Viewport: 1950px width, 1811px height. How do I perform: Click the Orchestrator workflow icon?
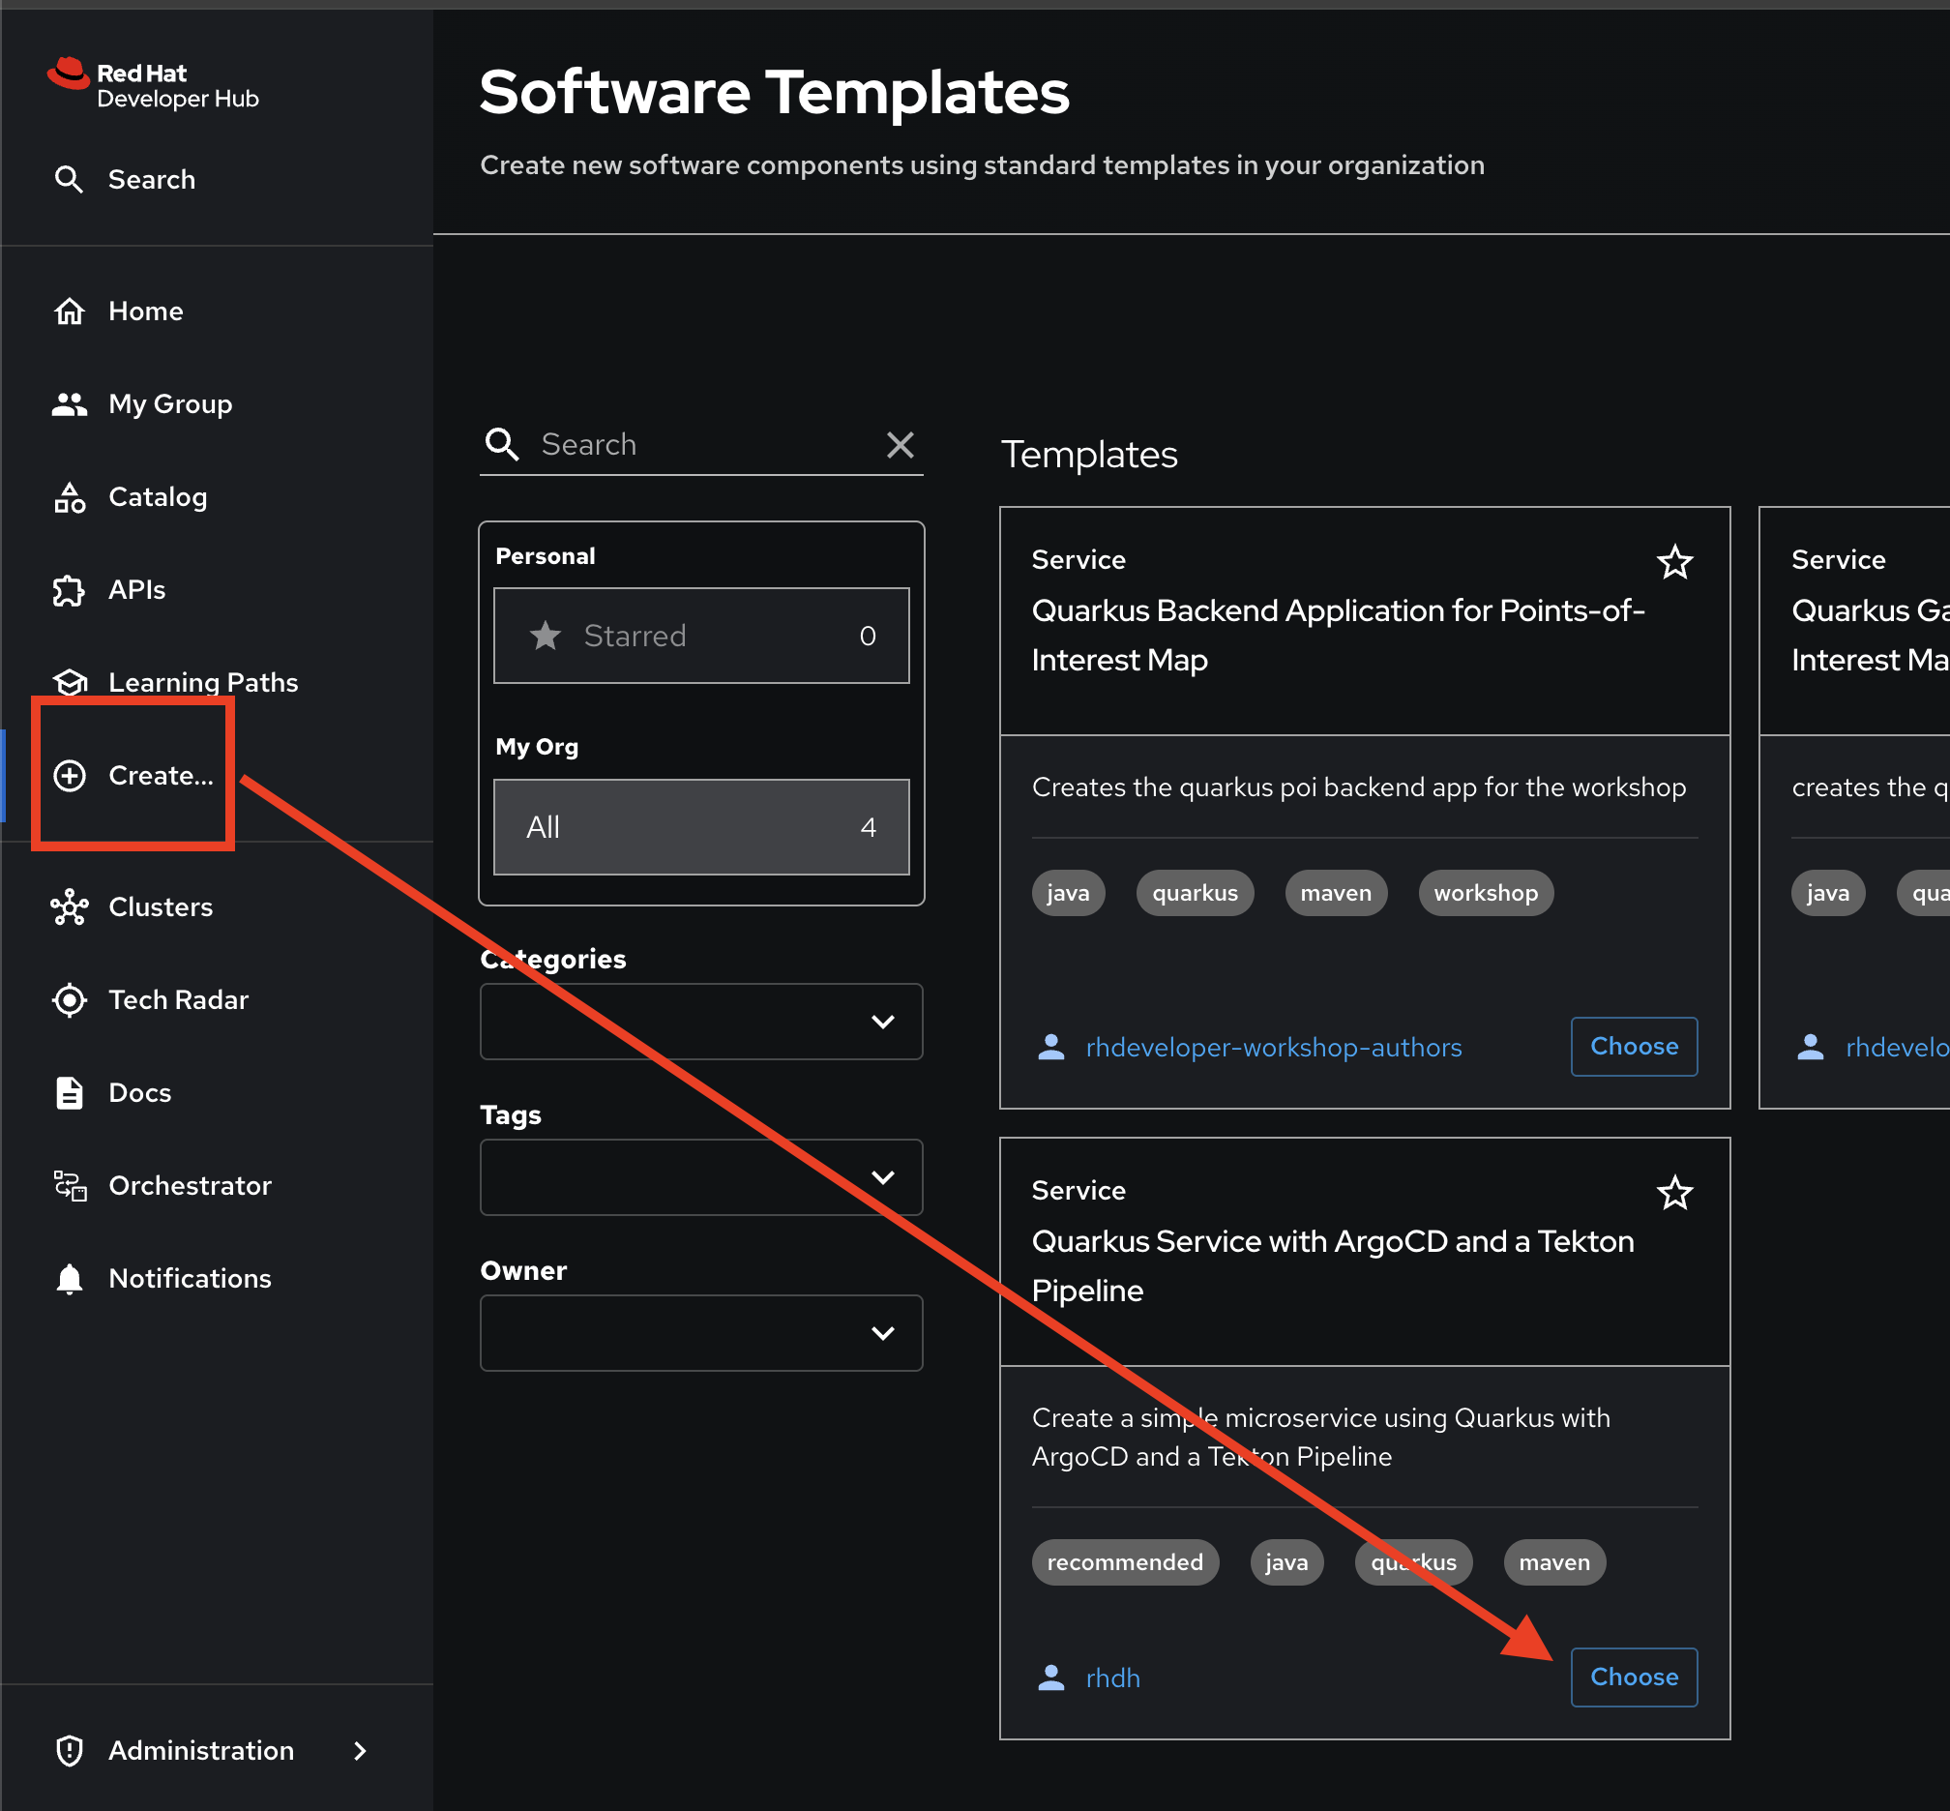tap(69, 1186)
